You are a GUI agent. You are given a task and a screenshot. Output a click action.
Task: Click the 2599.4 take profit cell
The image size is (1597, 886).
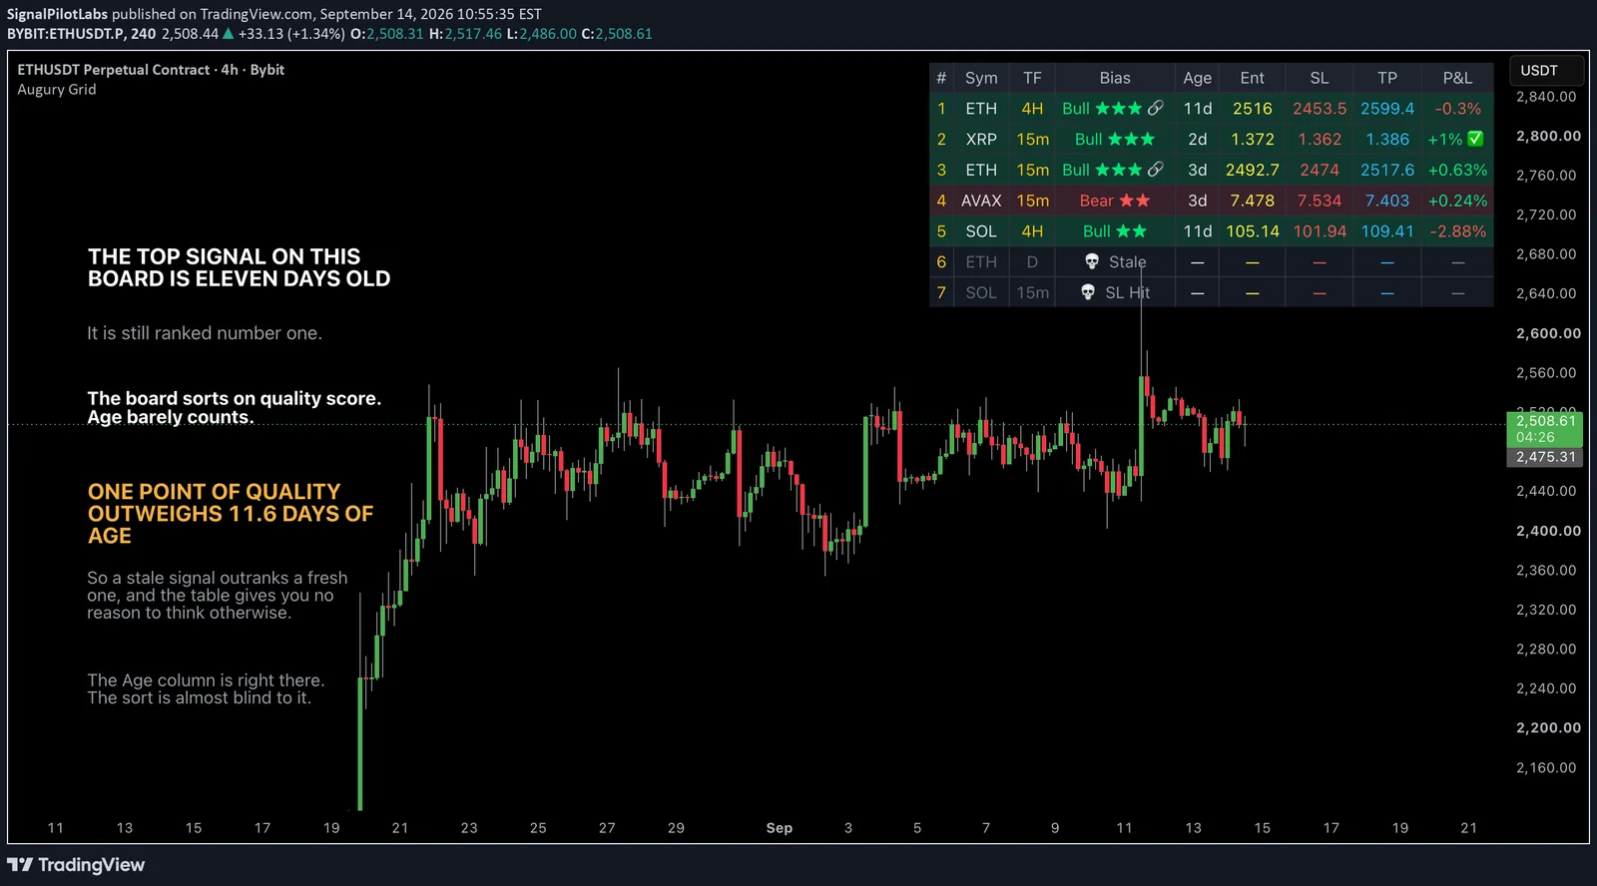(x=1387, y=109)
